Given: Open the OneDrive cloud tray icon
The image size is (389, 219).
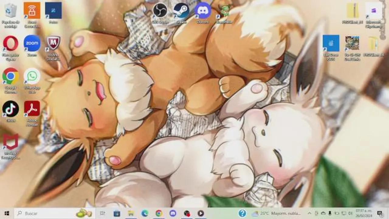Looking at the screenshot, I should click(323, 213).
